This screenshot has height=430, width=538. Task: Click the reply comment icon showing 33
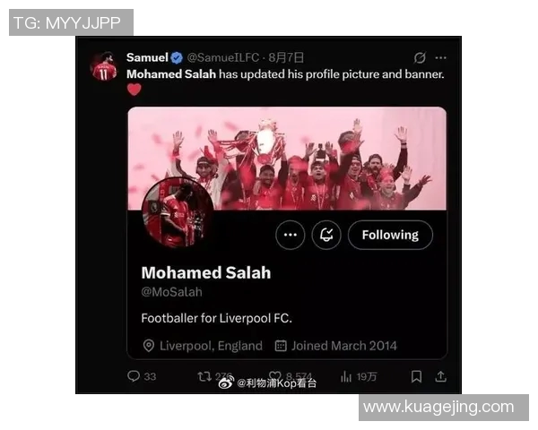(134, 376)
